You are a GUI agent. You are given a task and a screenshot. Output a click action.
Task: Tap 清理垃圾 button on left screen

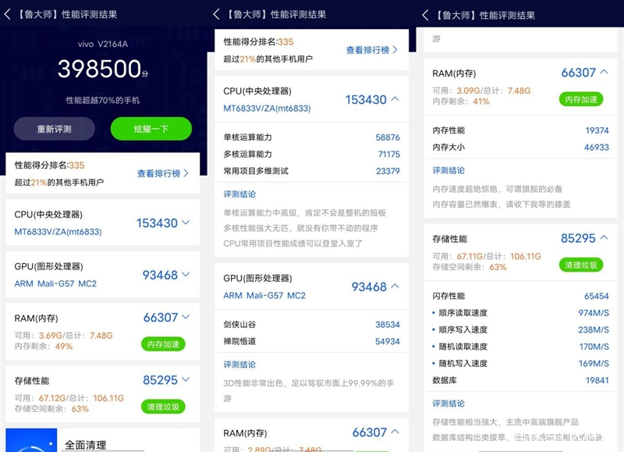pyautogui.click(x=163, y=407)
